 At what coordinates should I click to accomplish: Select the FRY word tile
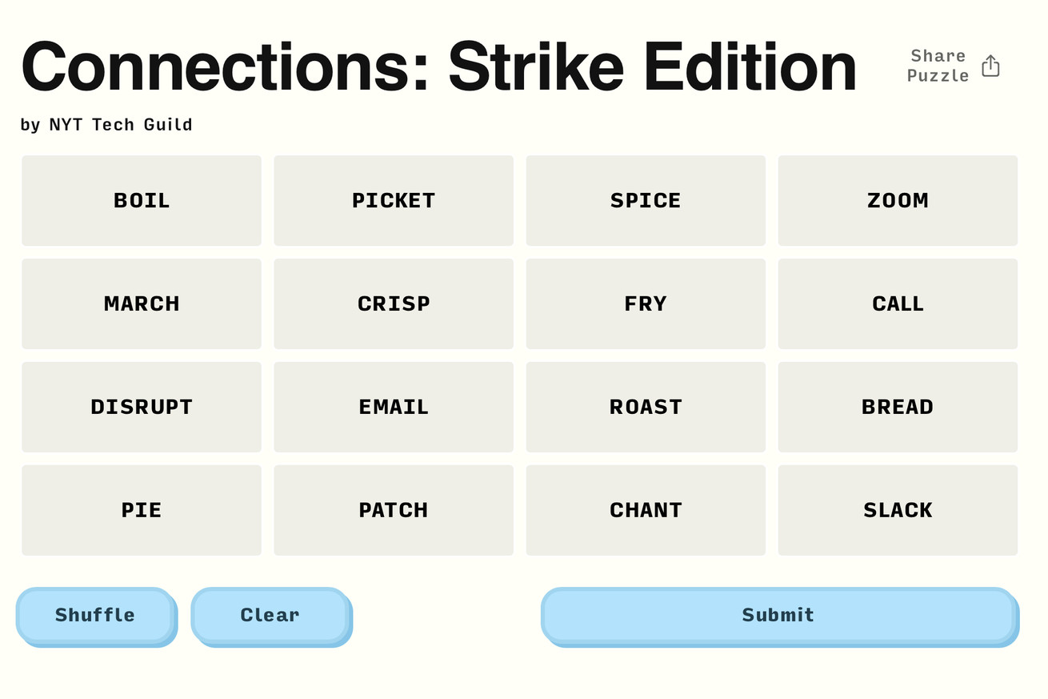[x=646, y=303]
